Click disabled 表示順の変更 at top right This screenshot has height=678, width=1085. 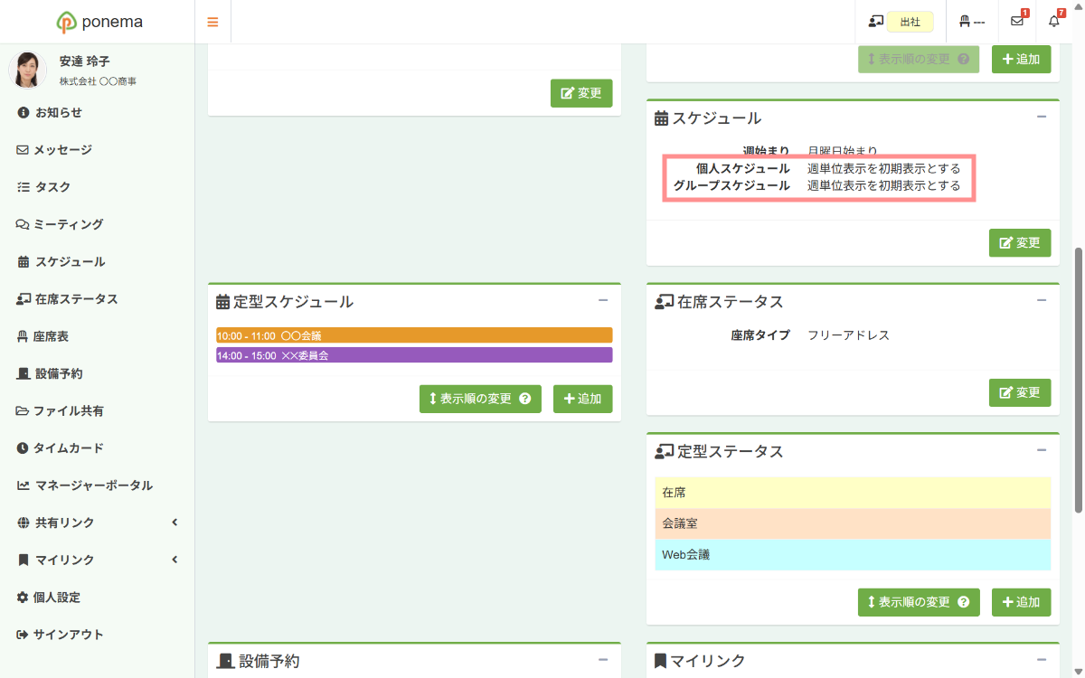click(919, 59)
